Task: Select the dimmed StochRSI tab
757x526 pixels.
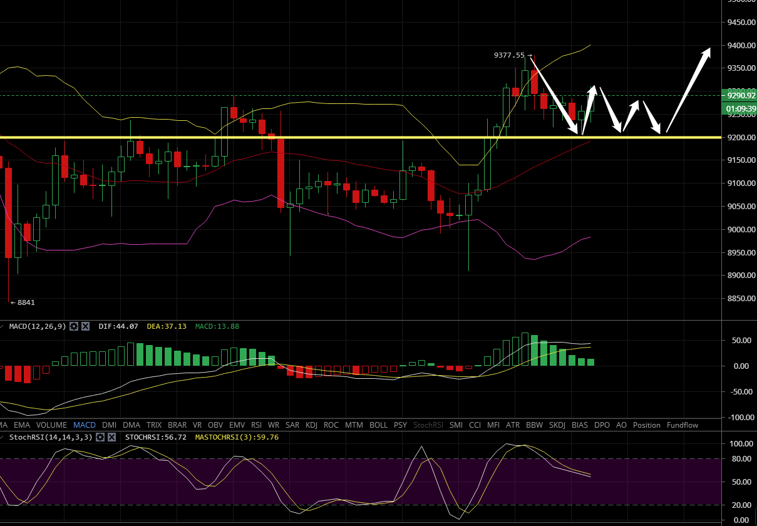Action: point(428,425)
